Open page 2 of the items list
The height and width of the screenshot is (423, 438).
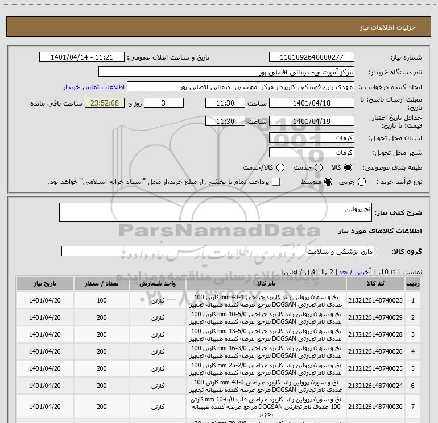(x=331, y=272)
